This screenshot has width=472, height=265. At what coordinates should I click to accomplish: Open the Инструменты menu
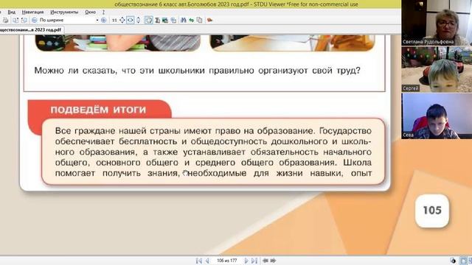(x=64, y=12)
